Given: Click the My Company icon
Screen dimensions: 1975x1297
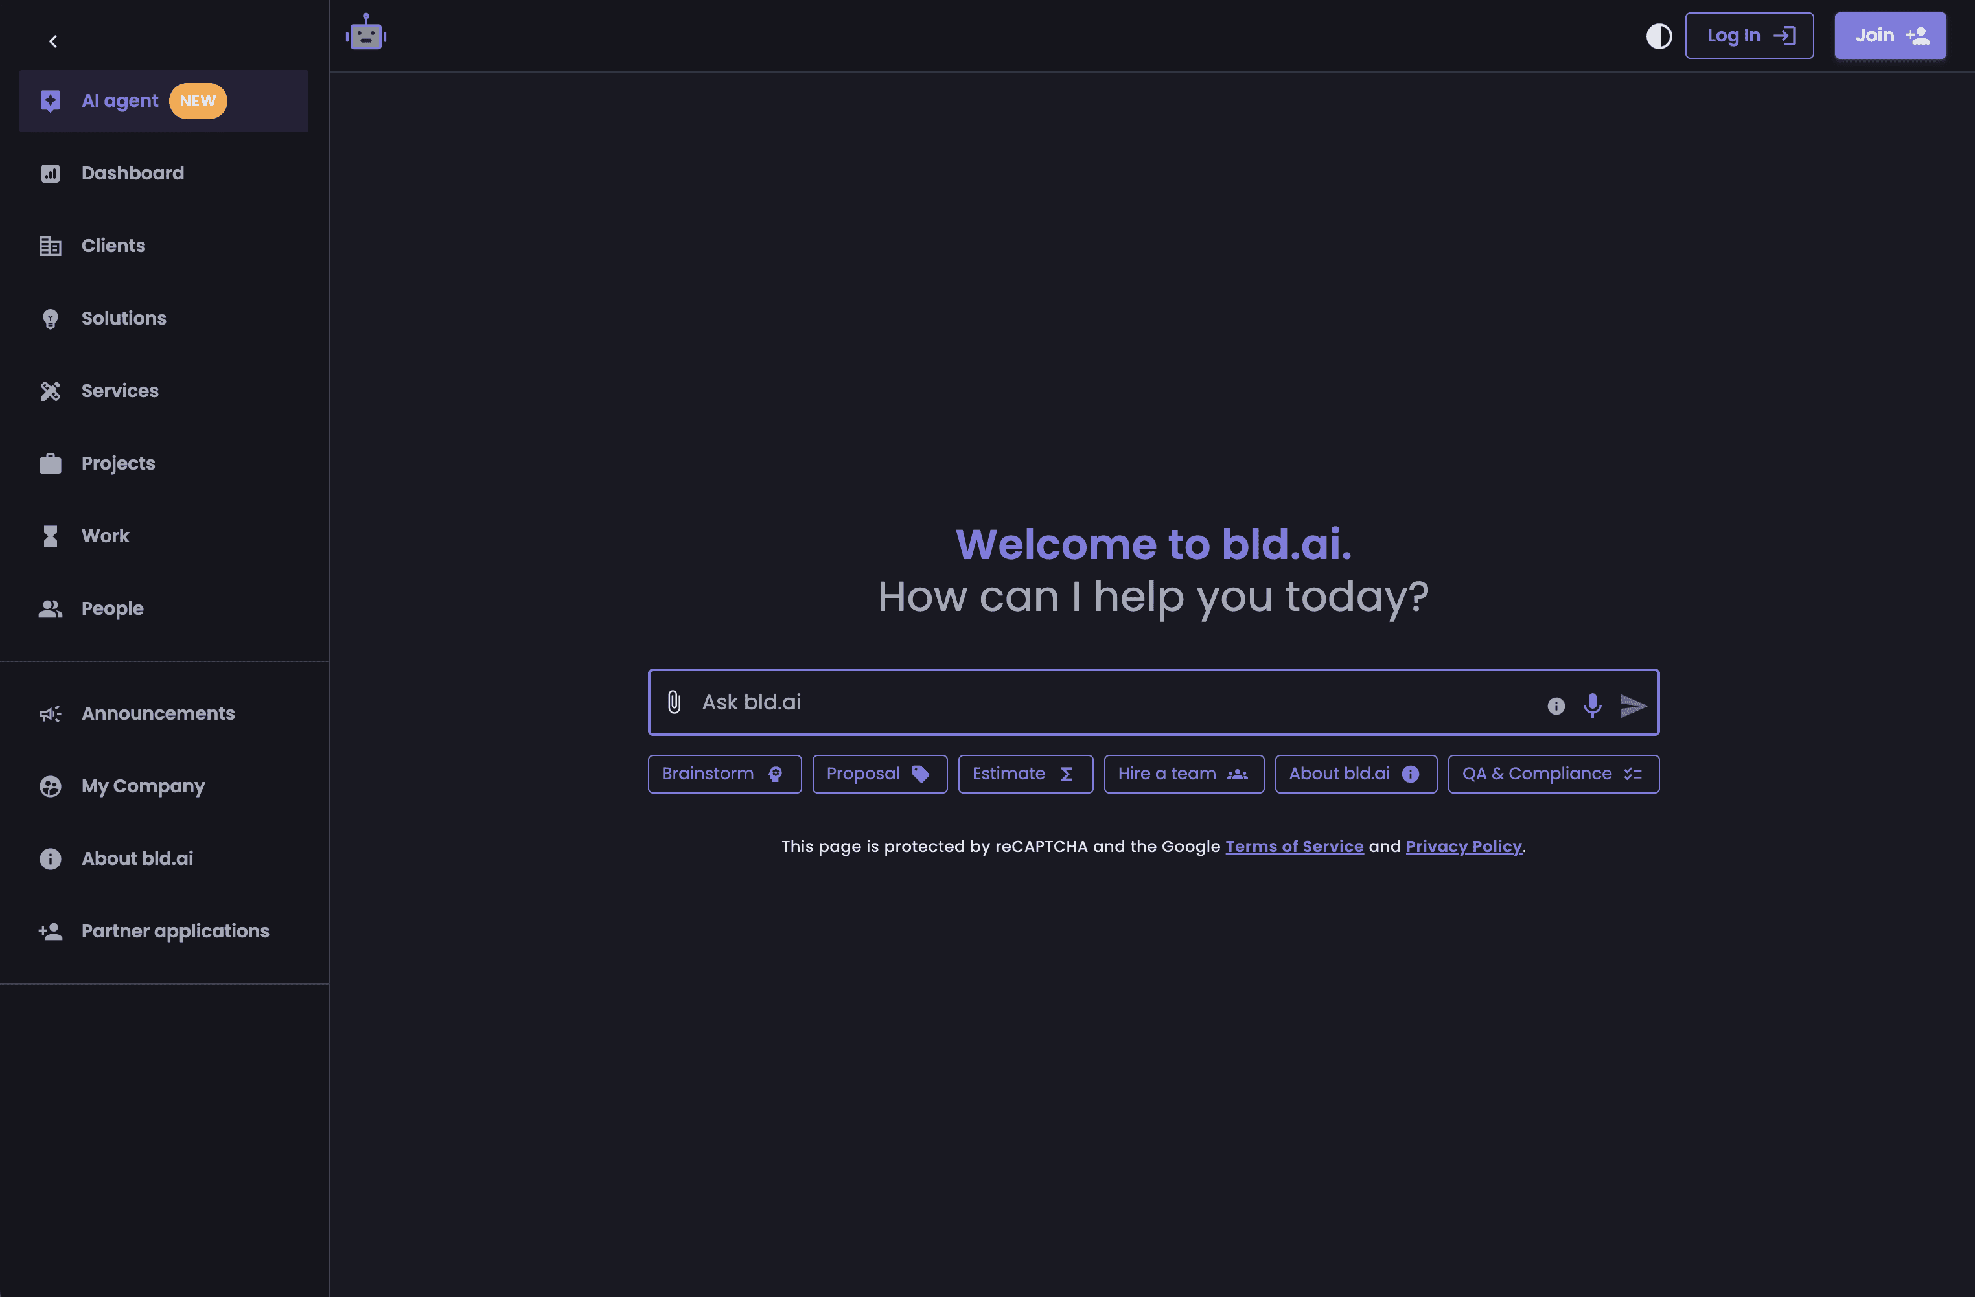Looking at the screenshot, I should [51, 786].
